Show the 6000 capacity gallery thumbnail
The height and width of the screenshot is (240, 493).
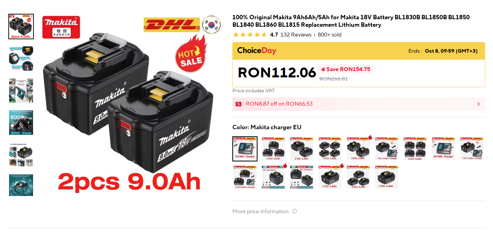tap(21, 123)
